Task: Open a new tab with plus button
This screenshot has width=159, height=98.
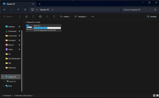Action: coord(40,4)
